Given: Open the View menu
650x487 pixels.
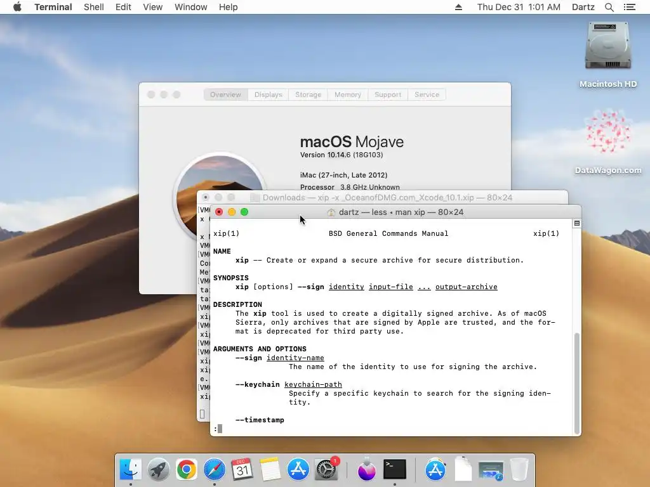Looking at the screenshot, I should [152, 7].
